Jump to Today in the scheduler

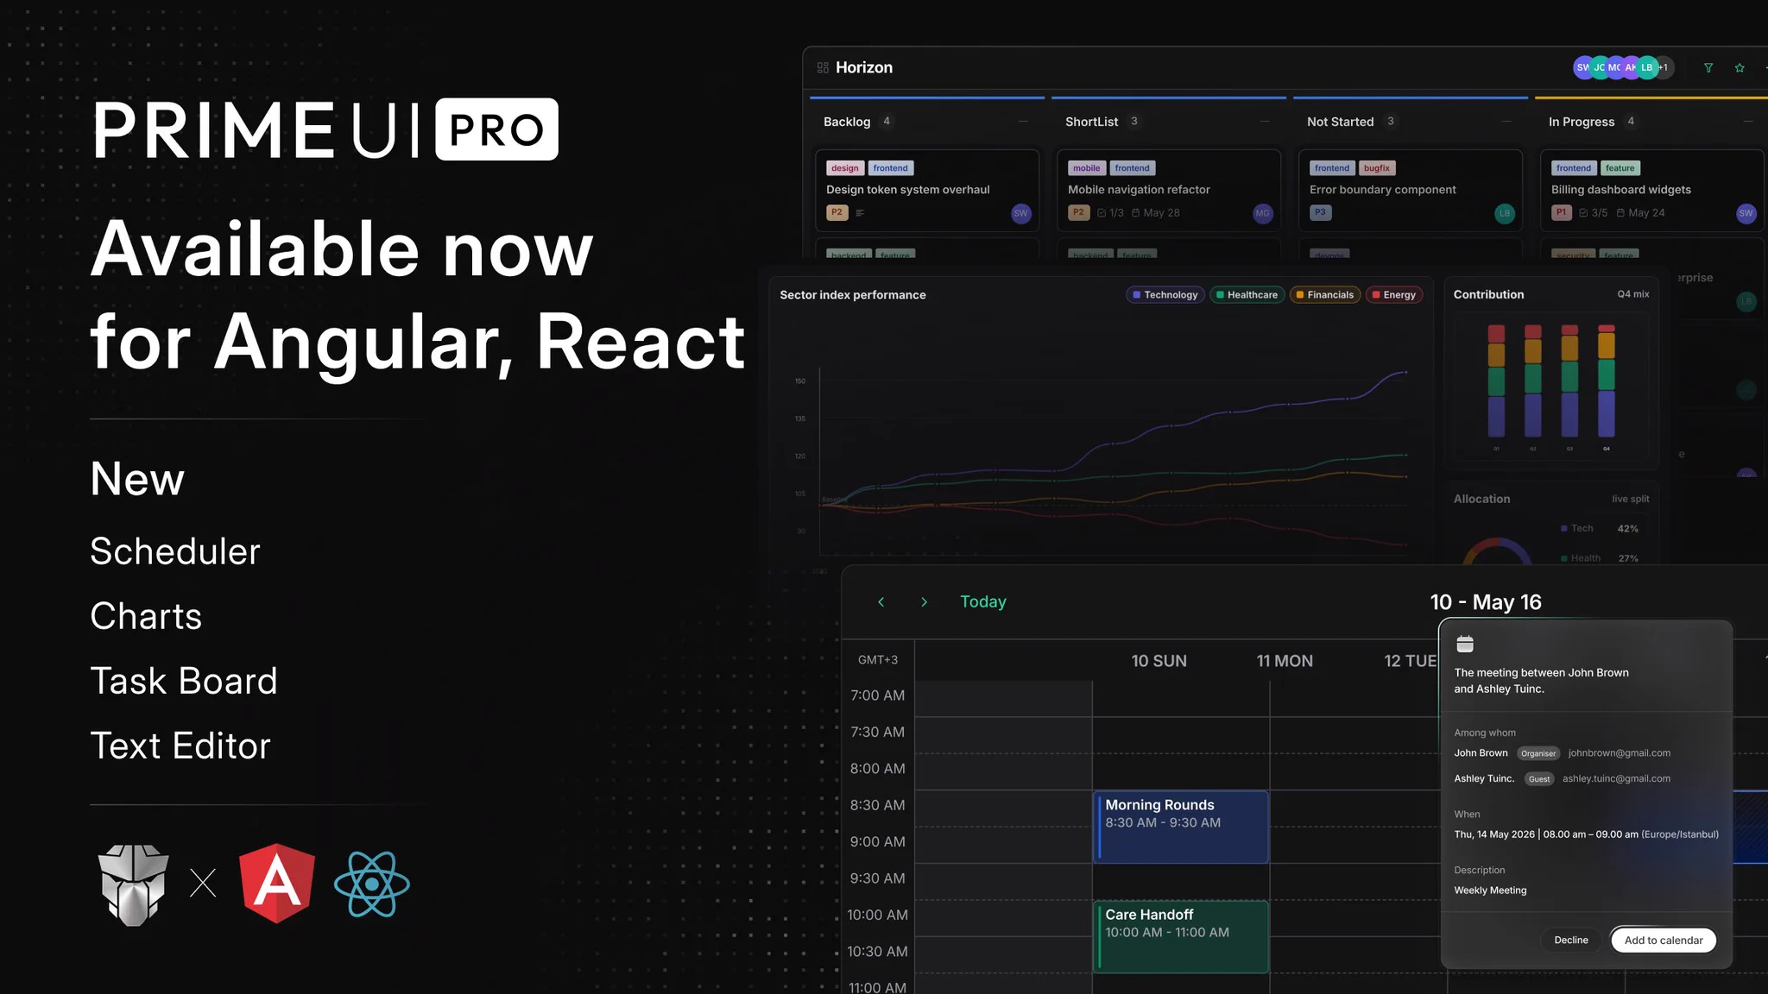983,602
